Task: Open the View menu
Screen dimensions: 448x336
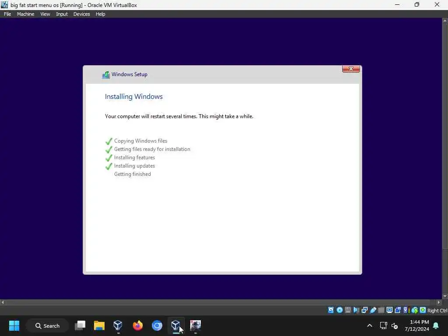Action: click(x=45, y=14)
